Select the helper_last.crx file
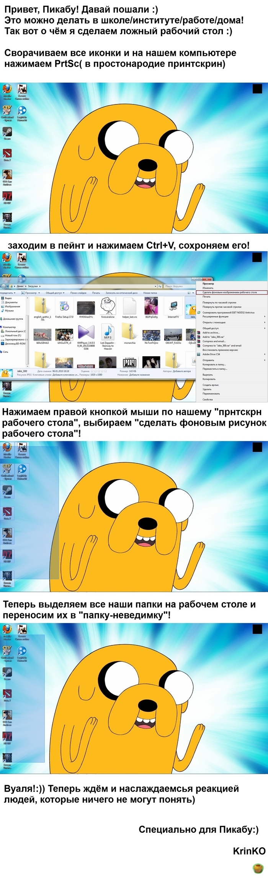268x878 pixels. tap(130, 308)
